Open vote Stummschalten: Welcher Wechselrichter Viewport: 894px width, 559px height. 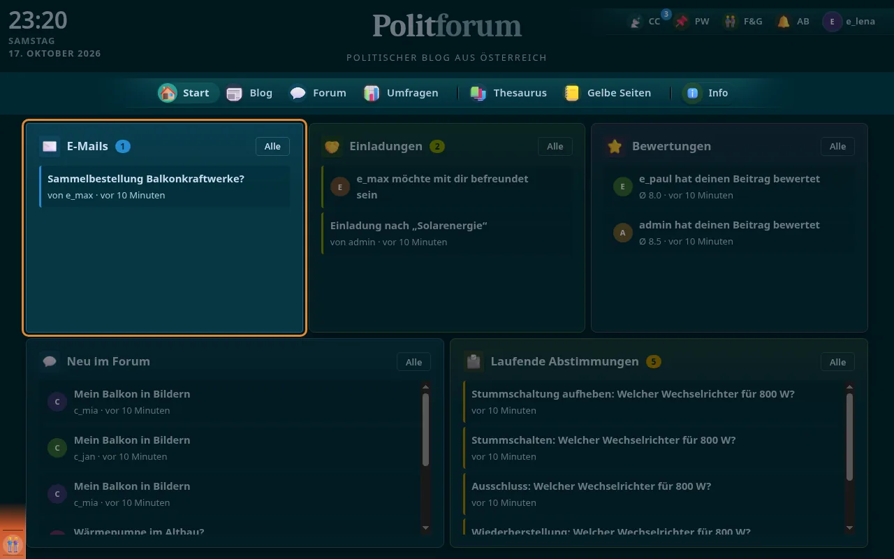coord(653,448)
